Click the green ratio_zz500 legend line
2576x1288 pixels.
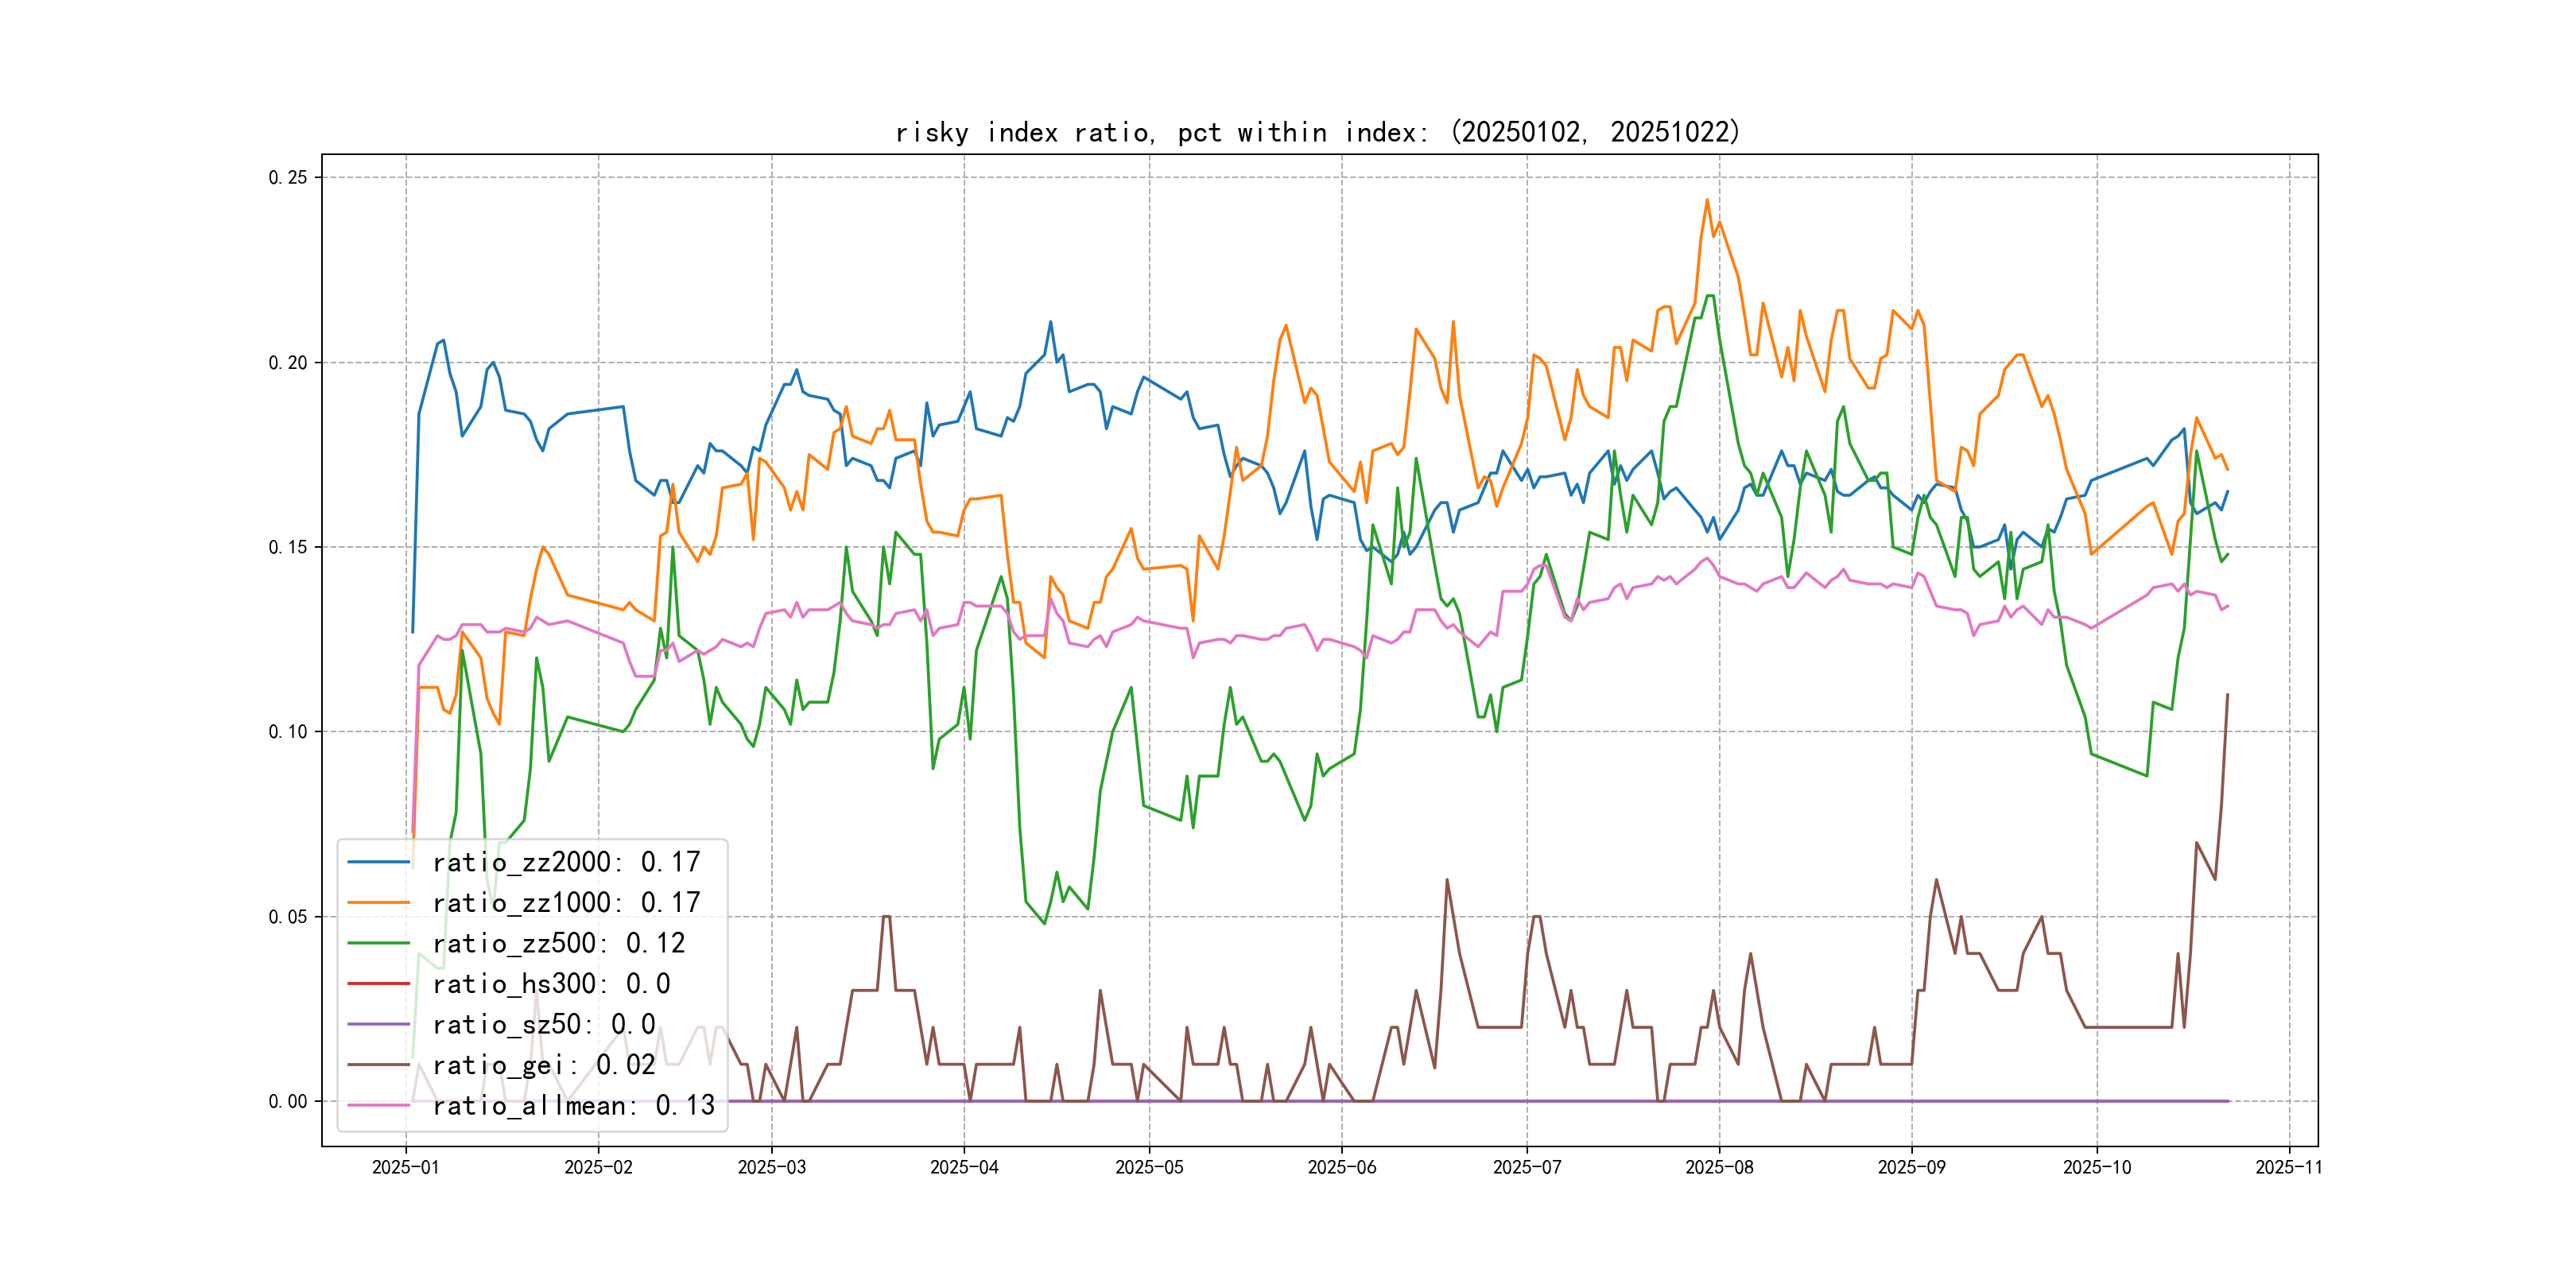pos(378,943)
